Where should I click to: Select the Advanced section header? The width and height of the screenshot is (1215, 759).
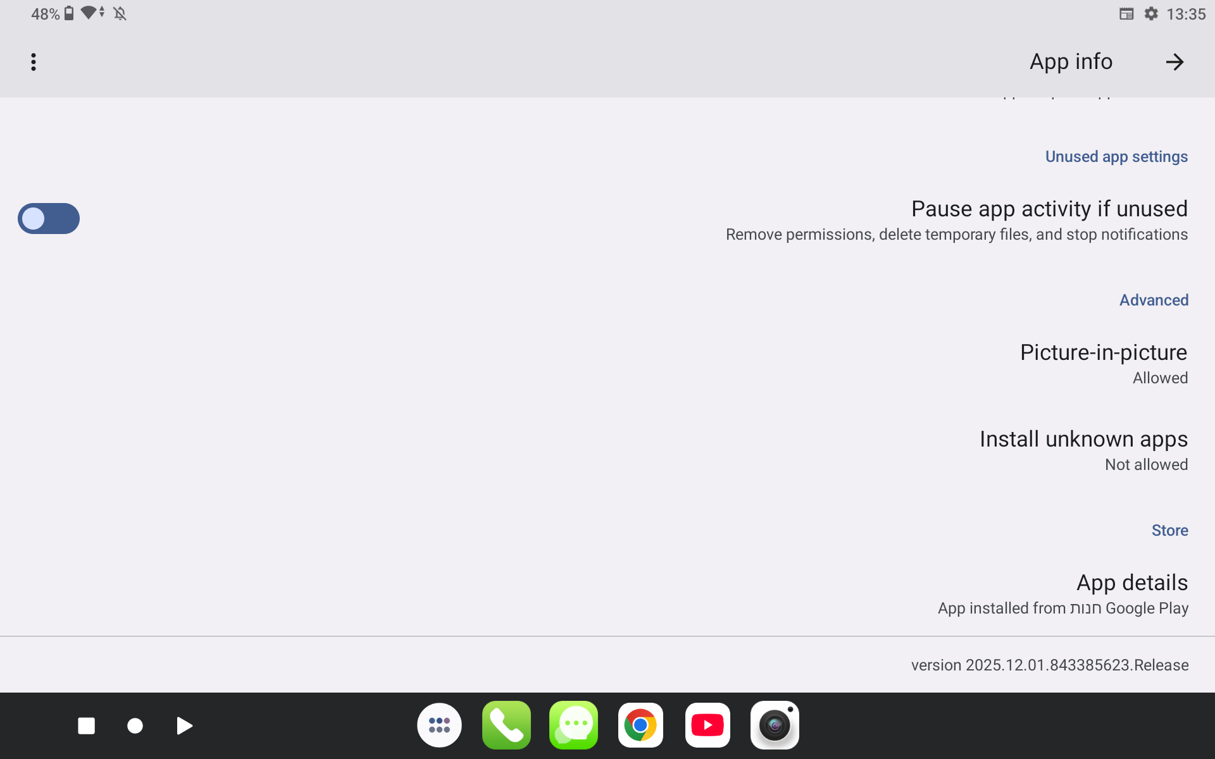click(x=1154, y=300)
